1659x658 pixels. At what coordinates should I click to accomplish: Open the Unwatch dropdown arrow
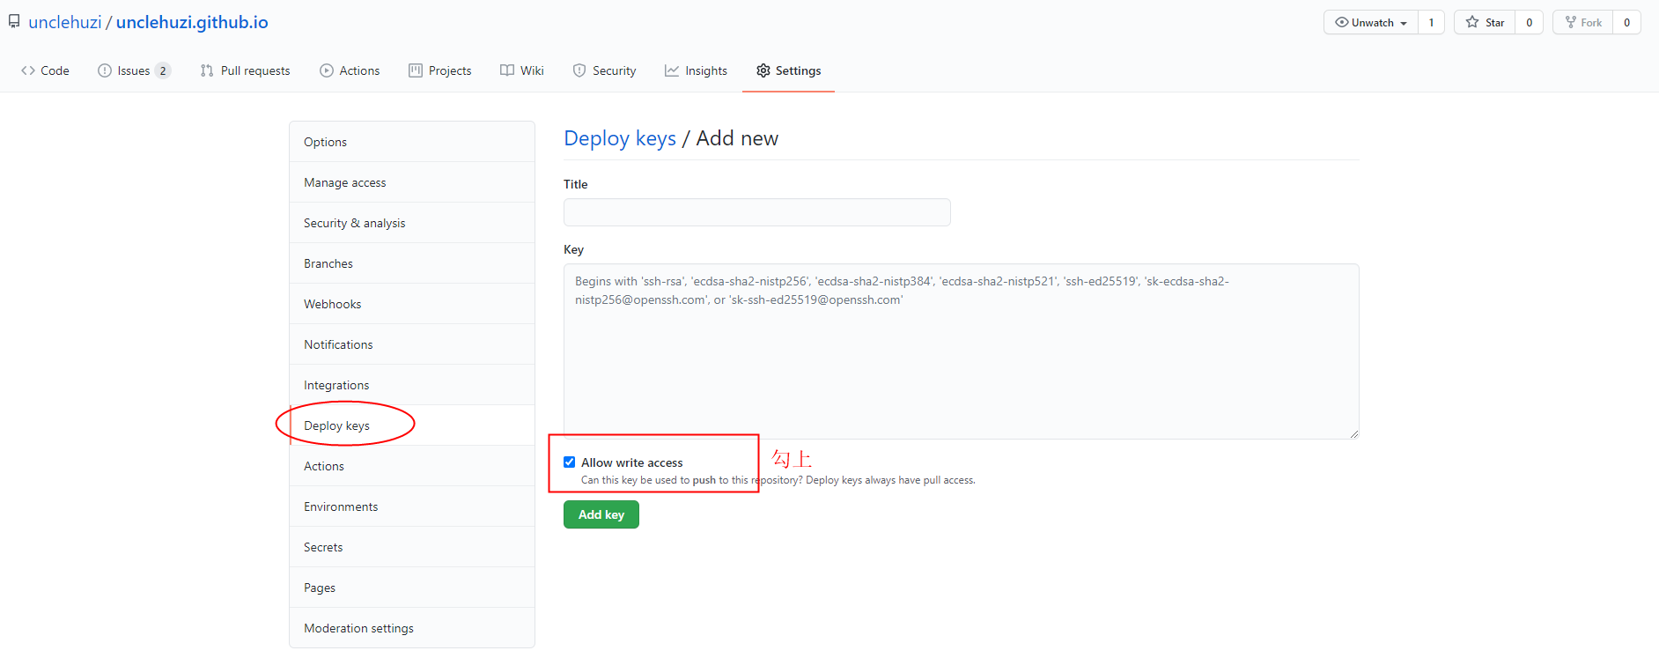click(1404, 23)
